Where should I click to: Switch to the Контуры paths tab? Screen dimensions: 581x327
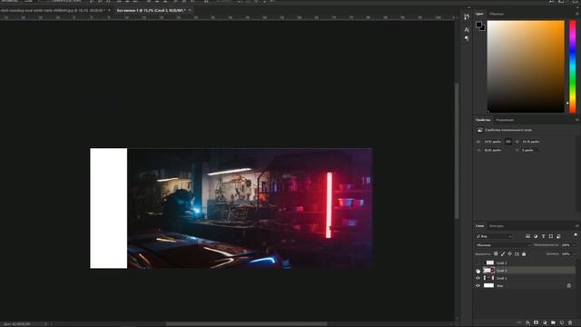click(497, 226)
